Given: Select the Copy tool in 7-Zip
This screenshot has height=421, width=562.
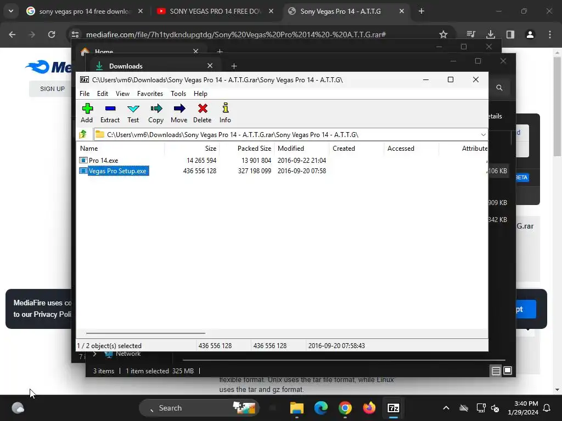Looking at the screenshot, I should pos(156,113).
